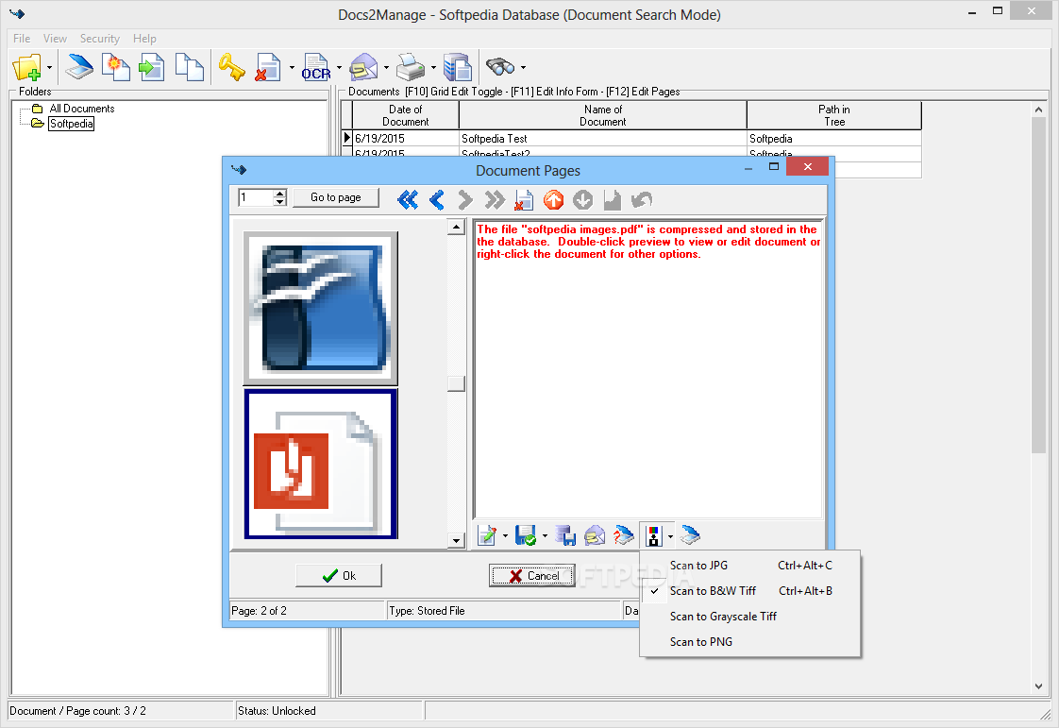Click the copy documents icon in main toolbar

tap(189, 67)
